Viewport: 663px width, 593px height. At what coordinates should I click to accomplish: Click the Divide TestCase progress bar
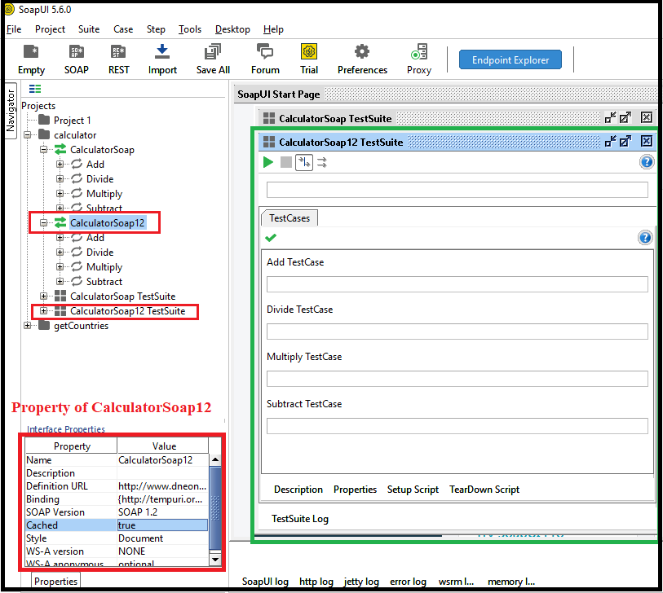click(x=457, y=332)
